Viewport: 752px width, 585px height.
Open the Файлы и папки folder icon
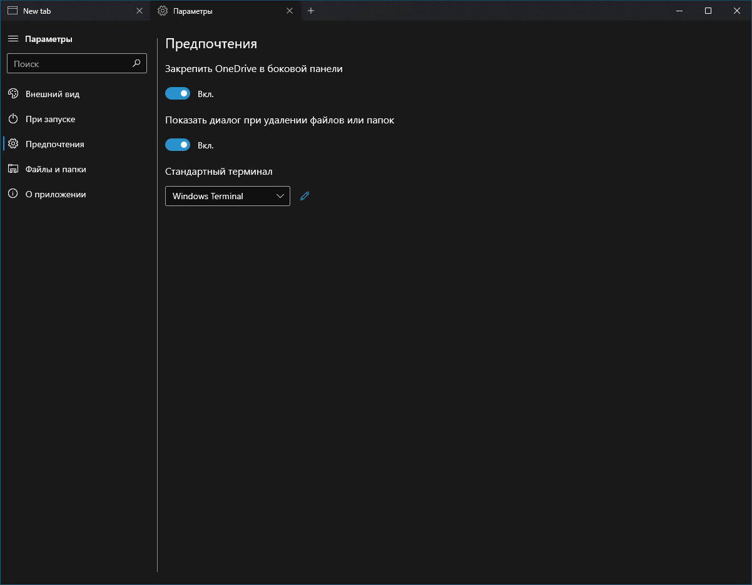(13, 168)
